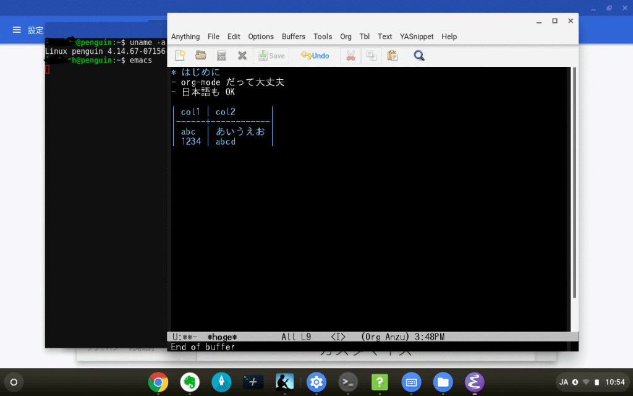The width and height of the screenshot is (633, 396).
Task: Click the copy icon in the toolbar
Action: coord(371,56)
